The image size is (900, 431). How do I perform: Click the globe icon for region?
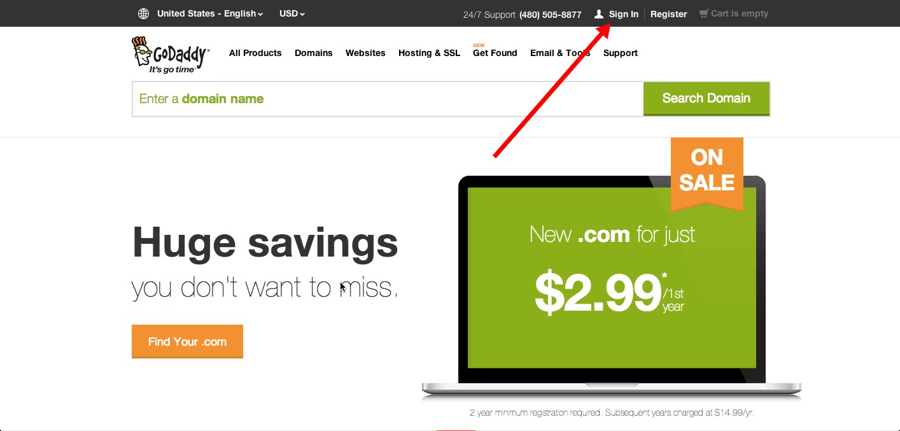(x=144, y=13)
